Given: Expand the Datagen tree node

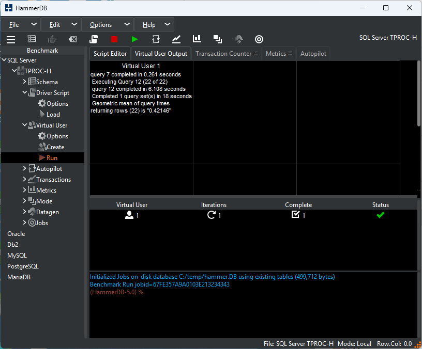Looking at the screenshot, I should tap(24, 212).
